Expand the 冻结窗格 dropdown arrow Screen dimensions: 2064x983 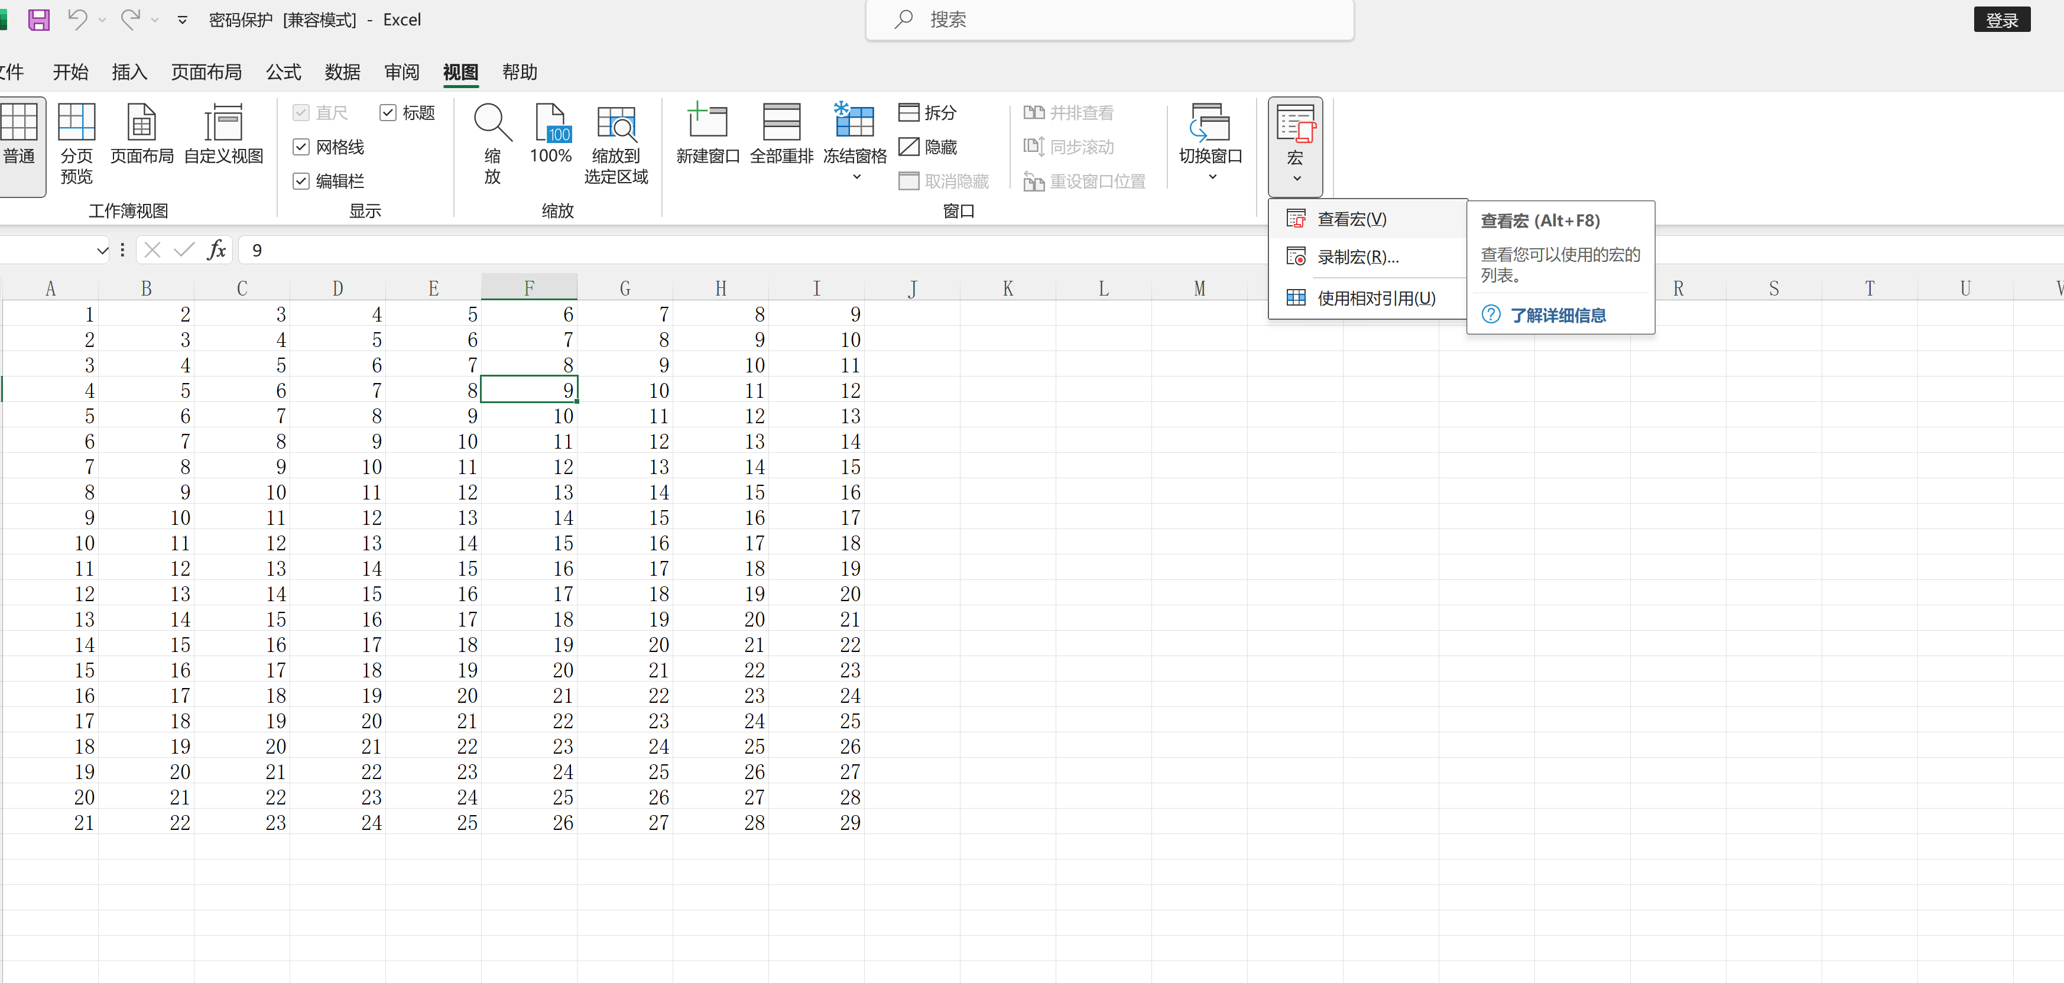pyautogui.click(x=856, y=177)
